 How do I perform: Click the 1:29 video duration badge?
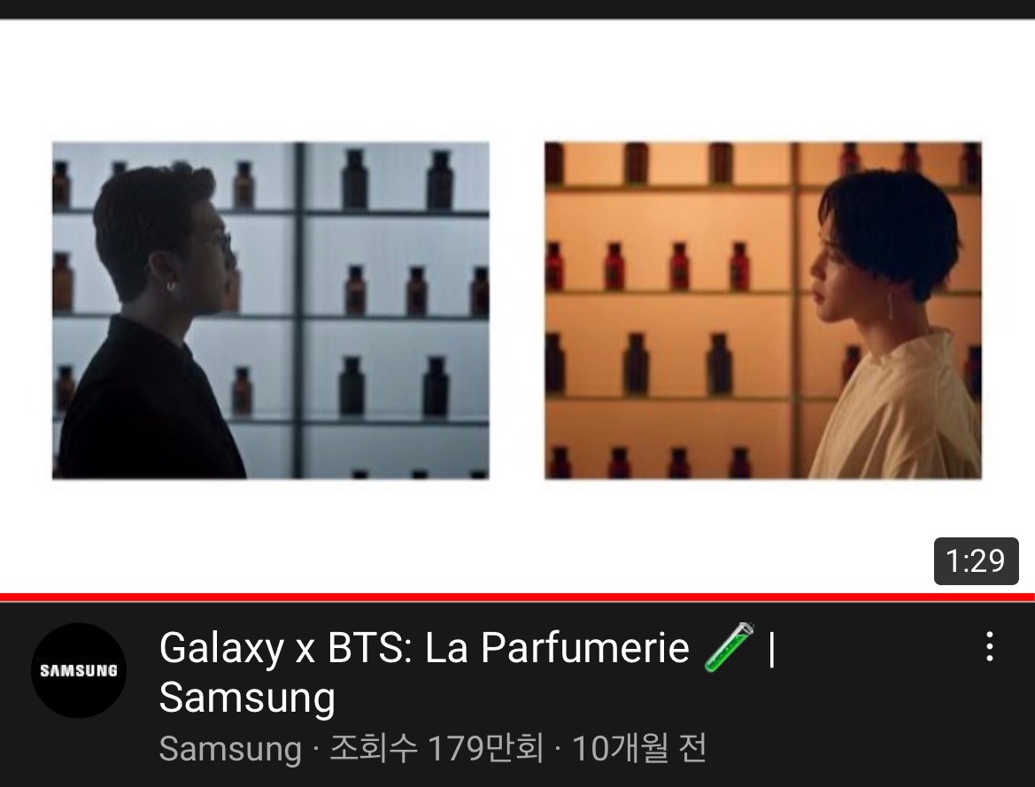coord(976,561)
